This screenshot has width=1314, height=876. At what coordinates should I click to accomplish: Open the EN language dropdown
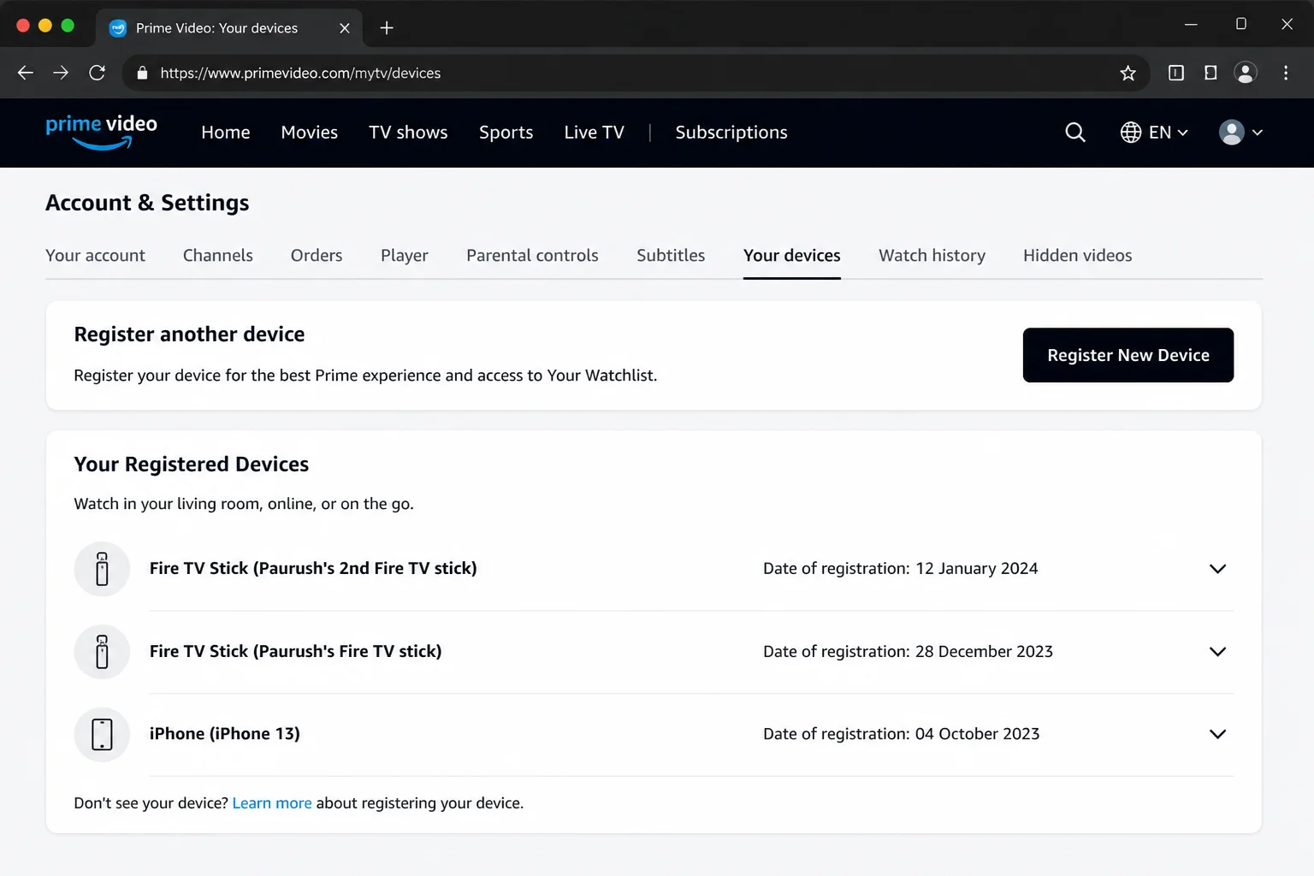(x=1169, y=133)
